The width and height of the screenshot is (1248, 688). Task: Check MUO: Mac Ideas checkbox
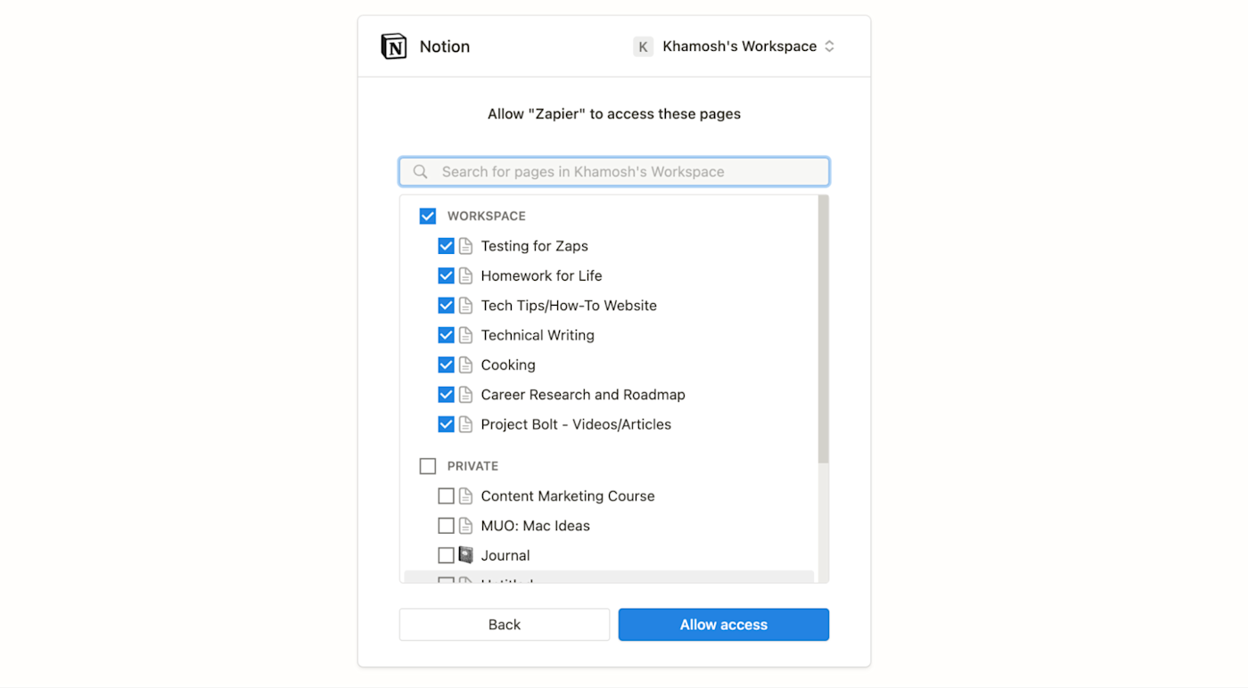point(446,526)
